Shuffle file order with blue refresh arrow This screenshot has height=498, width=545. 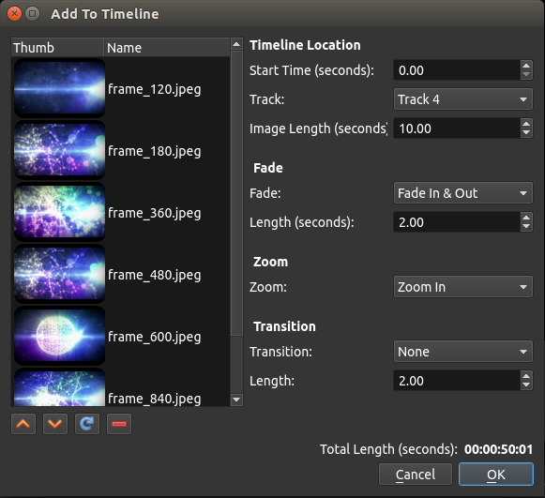(x=87, y=424)
